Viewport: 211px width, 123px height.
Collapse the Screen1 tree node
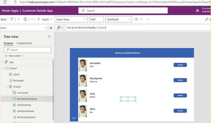pos(3,68)
